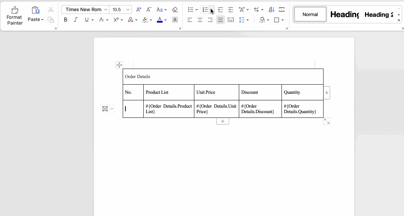Open the font name dropdown

click(106, 9)
